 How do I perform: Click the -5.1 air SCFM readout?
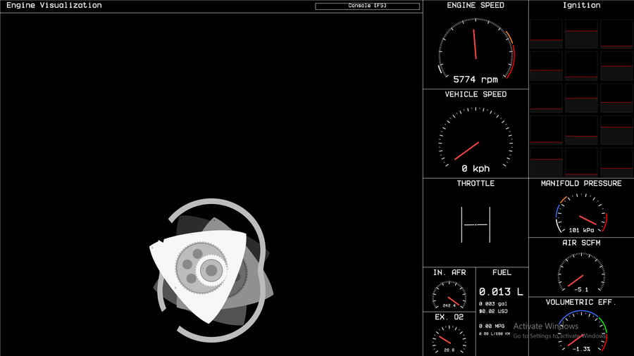[x=581, y=289]
